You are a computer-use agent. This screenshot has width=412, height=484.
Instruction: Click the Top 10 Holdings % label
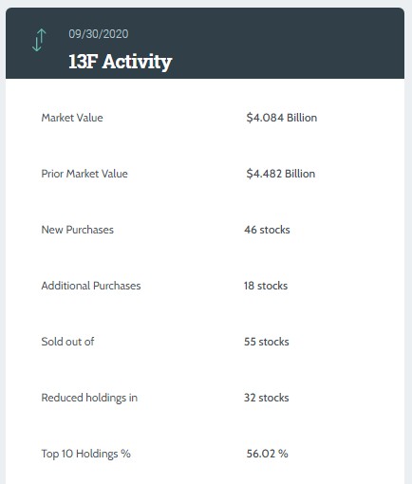[x=86, y=454]
